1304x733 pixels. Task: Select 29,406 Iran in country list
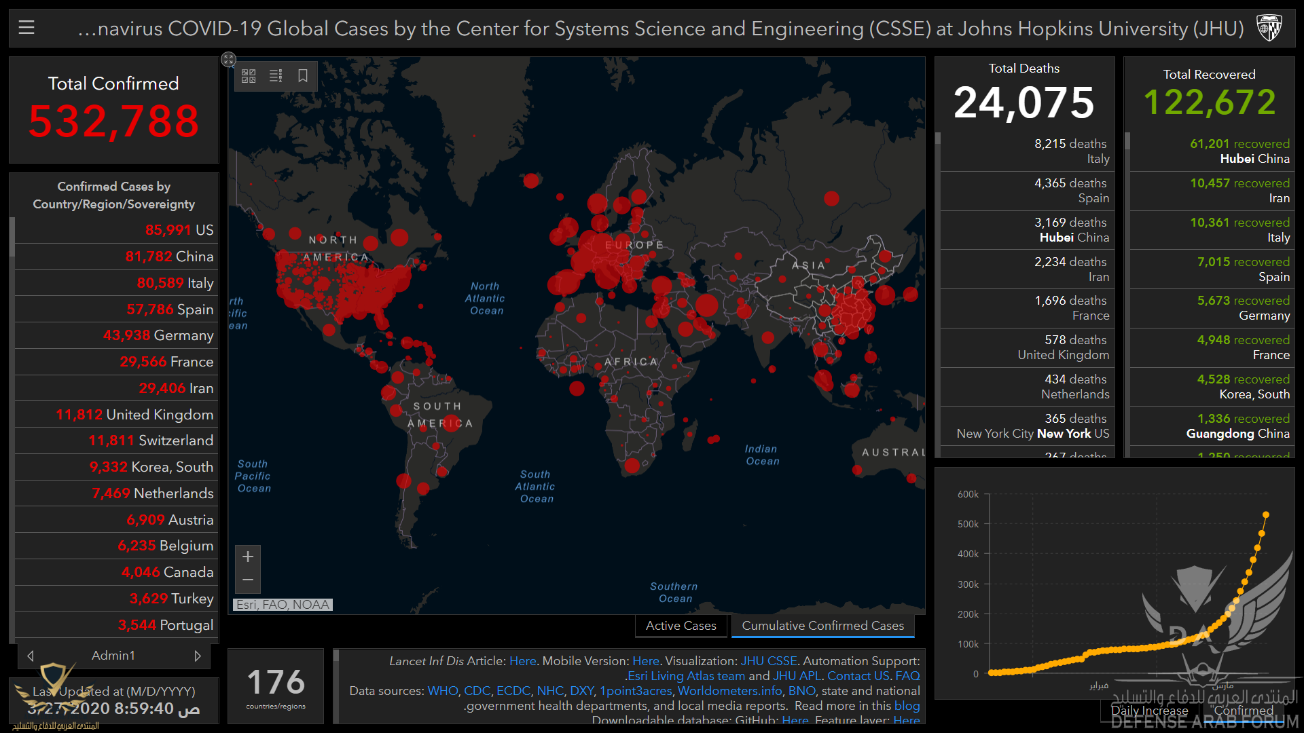[x=116, y=388]
